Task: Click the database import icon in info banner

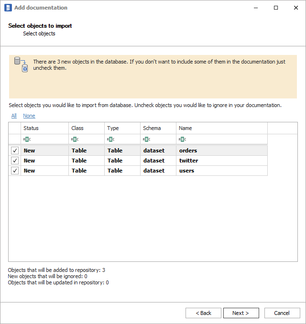Action: click(x=21, y=65)
